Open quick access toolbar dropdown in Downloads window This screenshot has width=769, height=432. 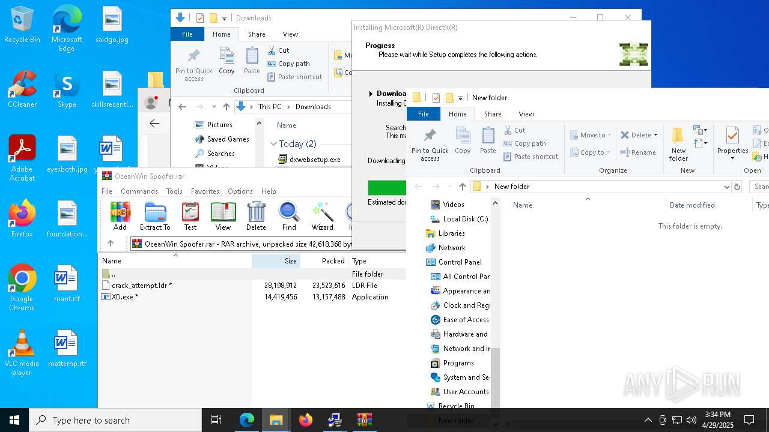click(x=224, y=18)
